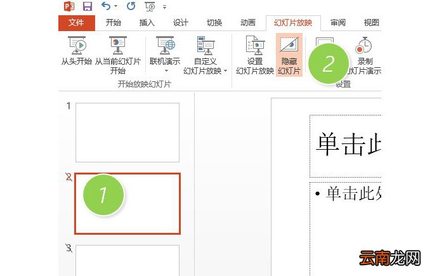Start slideshow from quick access toolbar icon

150,6
